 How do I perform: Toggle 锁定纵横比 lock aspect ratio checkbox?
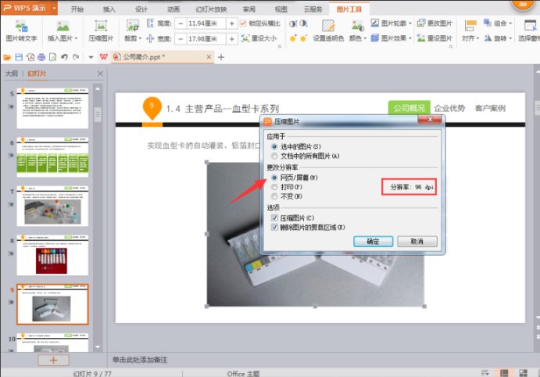(x=243, y=23)
